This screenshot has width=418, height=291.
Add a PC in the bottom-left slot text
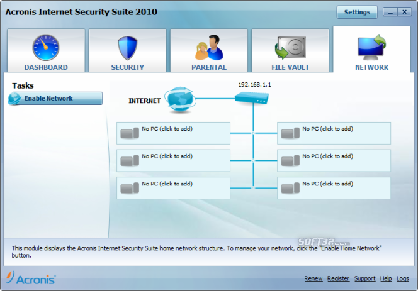tap(167, 184)
